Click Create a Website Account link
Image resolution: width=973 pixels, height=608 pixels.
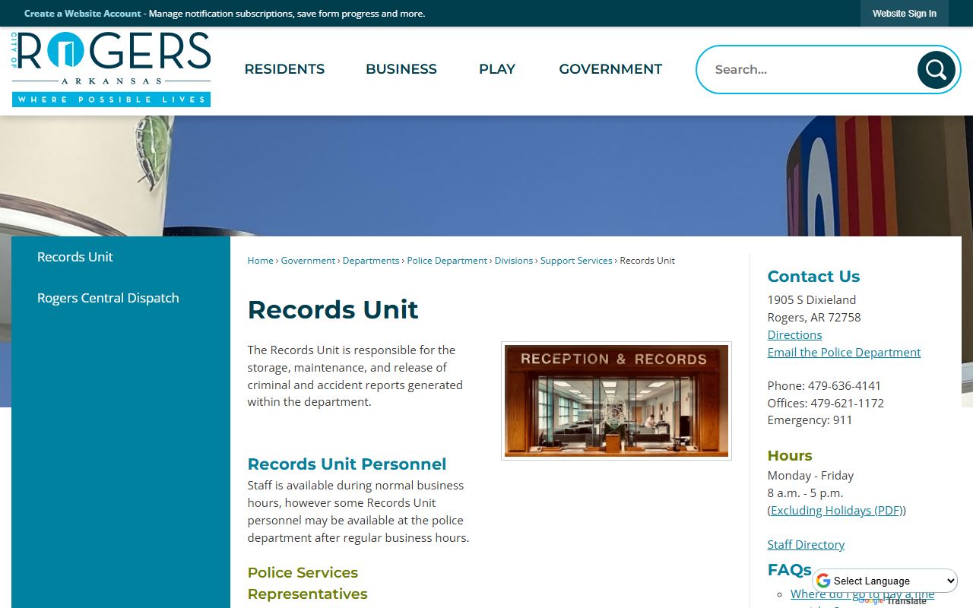click(83, 14)
